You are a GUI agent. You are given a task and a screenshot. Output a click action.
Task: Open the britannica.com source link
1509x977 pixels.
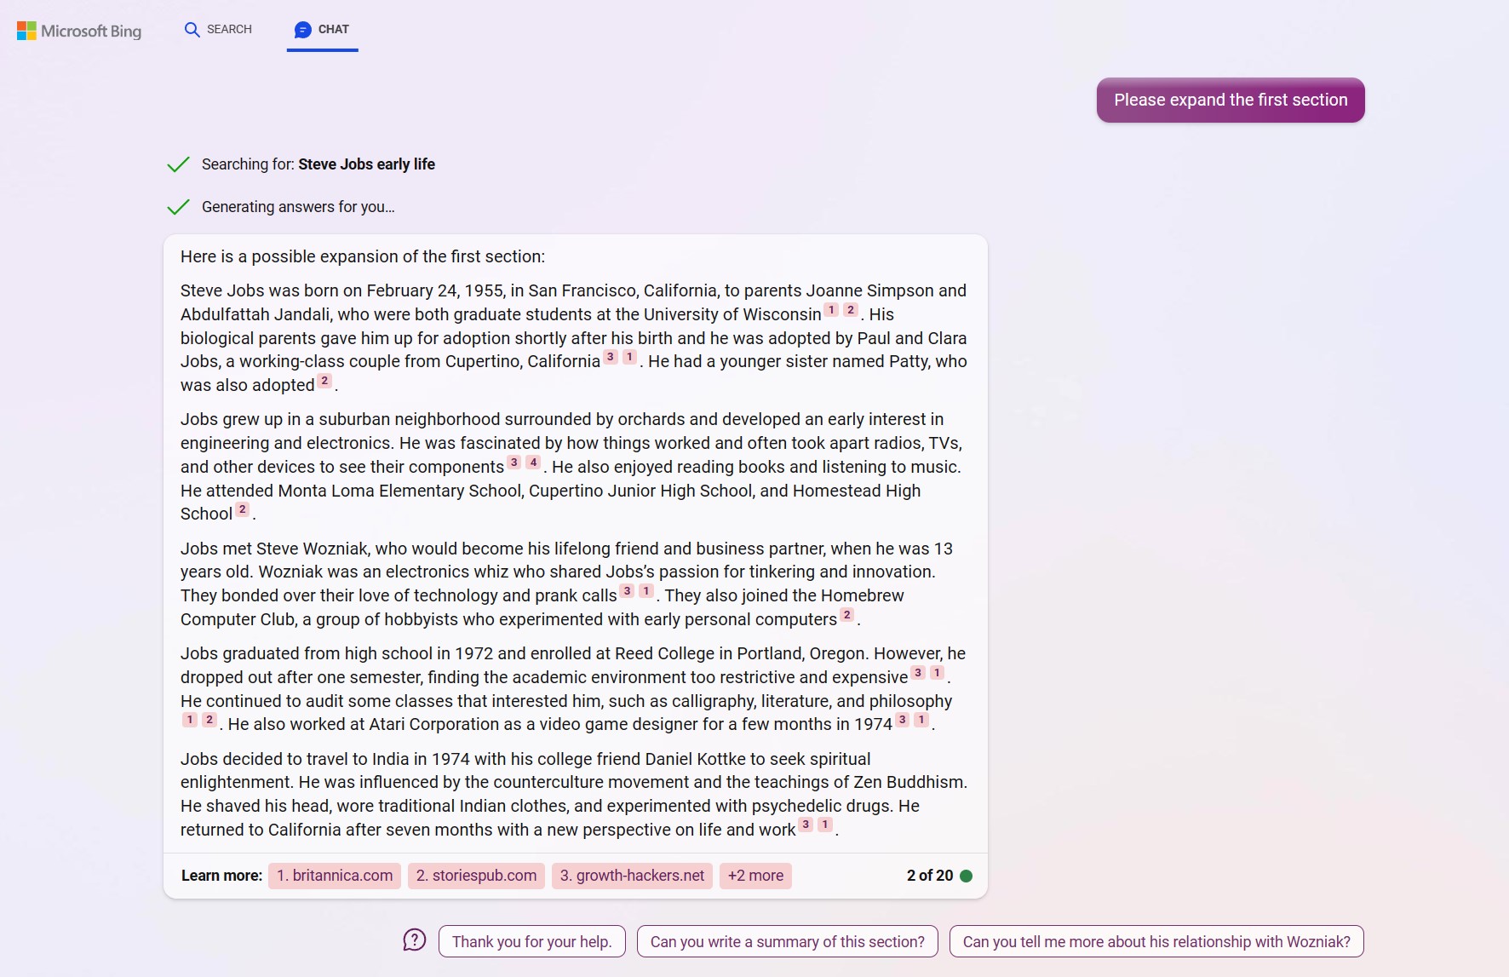pyautogui.click(x=335, y=876)
